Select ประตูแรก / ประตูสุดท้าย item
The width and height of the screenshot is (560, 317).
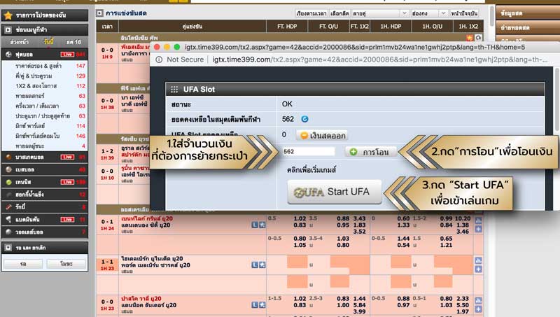[x=45, y=115]
